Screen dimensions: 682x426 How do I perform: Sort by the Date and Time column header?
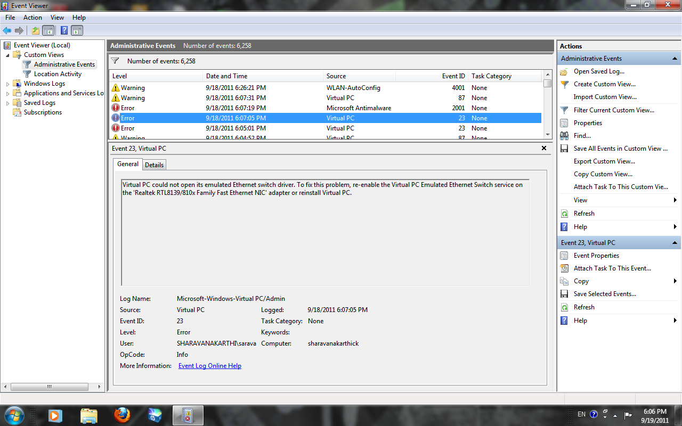click(263, 76)
